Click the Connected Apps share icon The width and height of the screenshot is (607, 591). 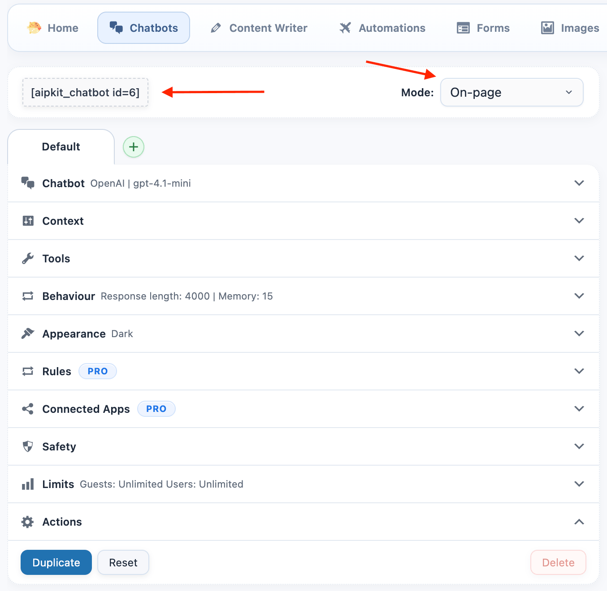tap(28, 409)
